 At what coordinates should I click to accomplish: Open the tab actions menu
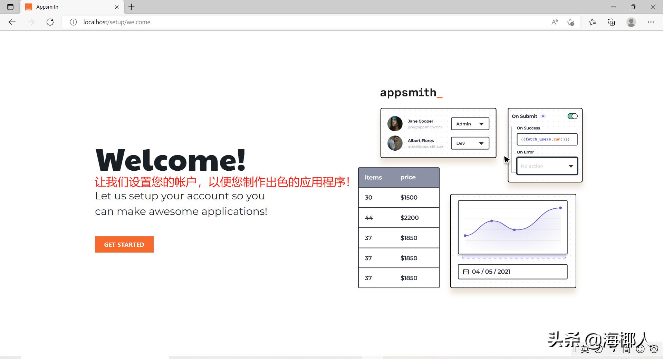coord(10,7)
